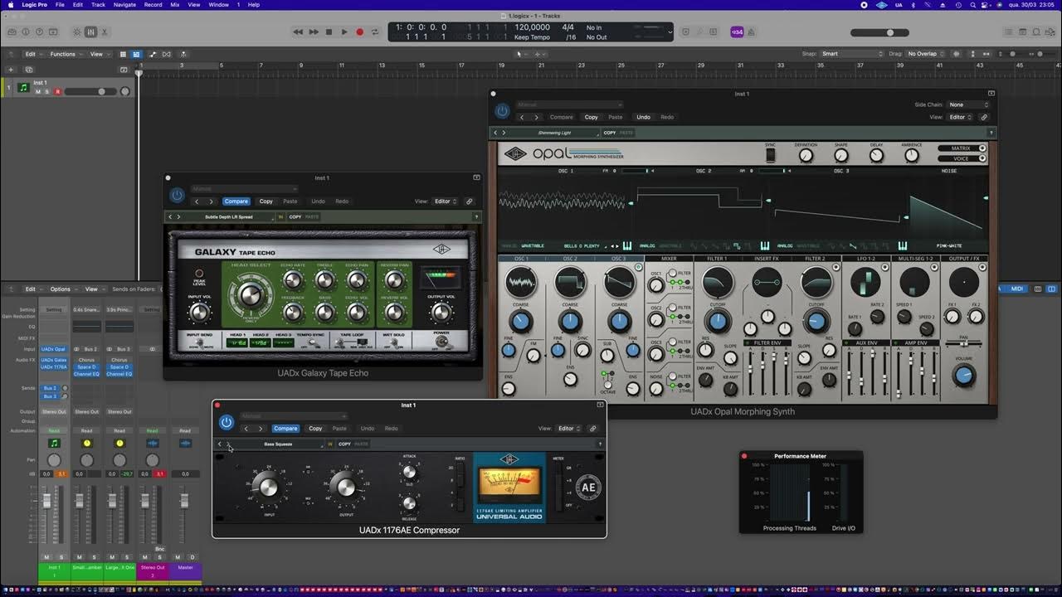Open the mixer Options dropdown
The width and height of the screenshot is (1062, 597).
point(62,289)
